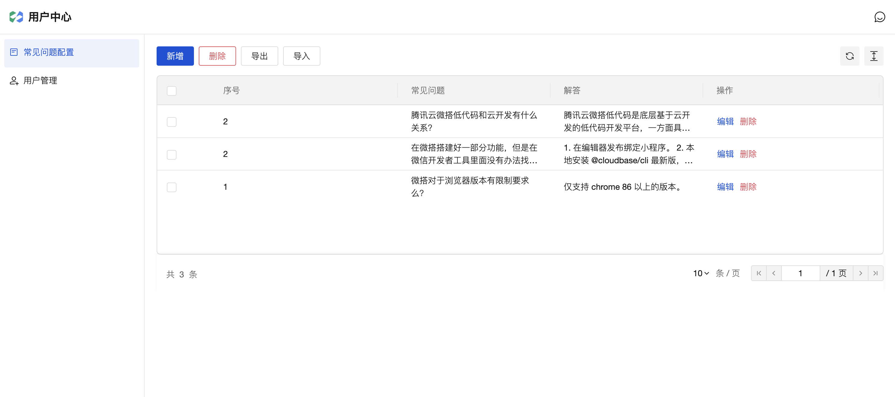Delete the 在微搭搭建好一部分功能 row
The width and height of the screenshot is (895, 397).
(748, 154)
